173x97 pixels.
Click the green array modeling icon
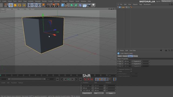[76, 5]
